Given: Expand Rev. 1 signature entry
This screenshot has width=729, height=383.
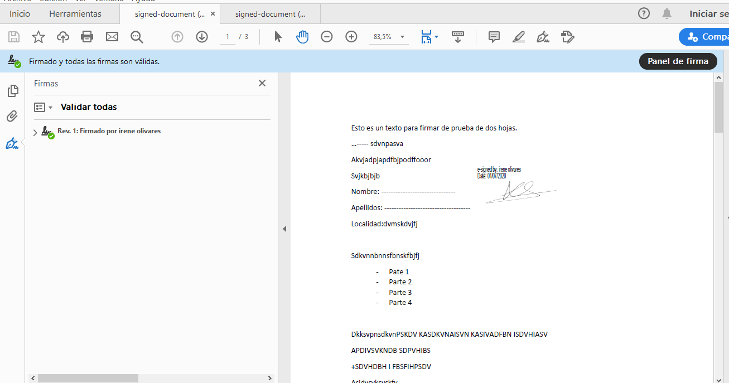Looking at the screenshot, I should tap(35, 133).
